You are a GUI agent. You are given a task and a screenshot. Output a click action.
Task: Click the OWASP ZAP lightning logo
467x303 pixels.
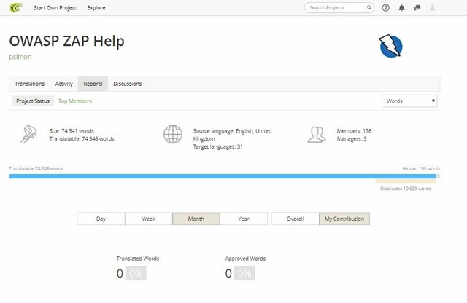[x=391, y=46]
